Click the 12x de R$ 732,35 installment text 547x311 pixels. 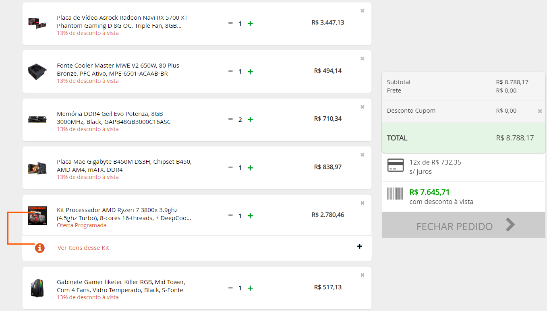tap(435, 163)
